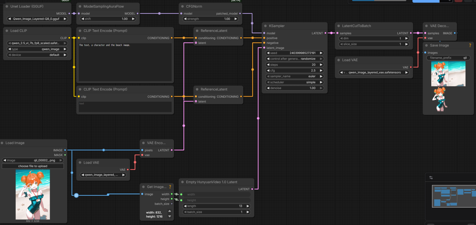Open the sampler_name dropdown showing euler
The width and height of the screenshot is (476, 225).
pos(294,76)
